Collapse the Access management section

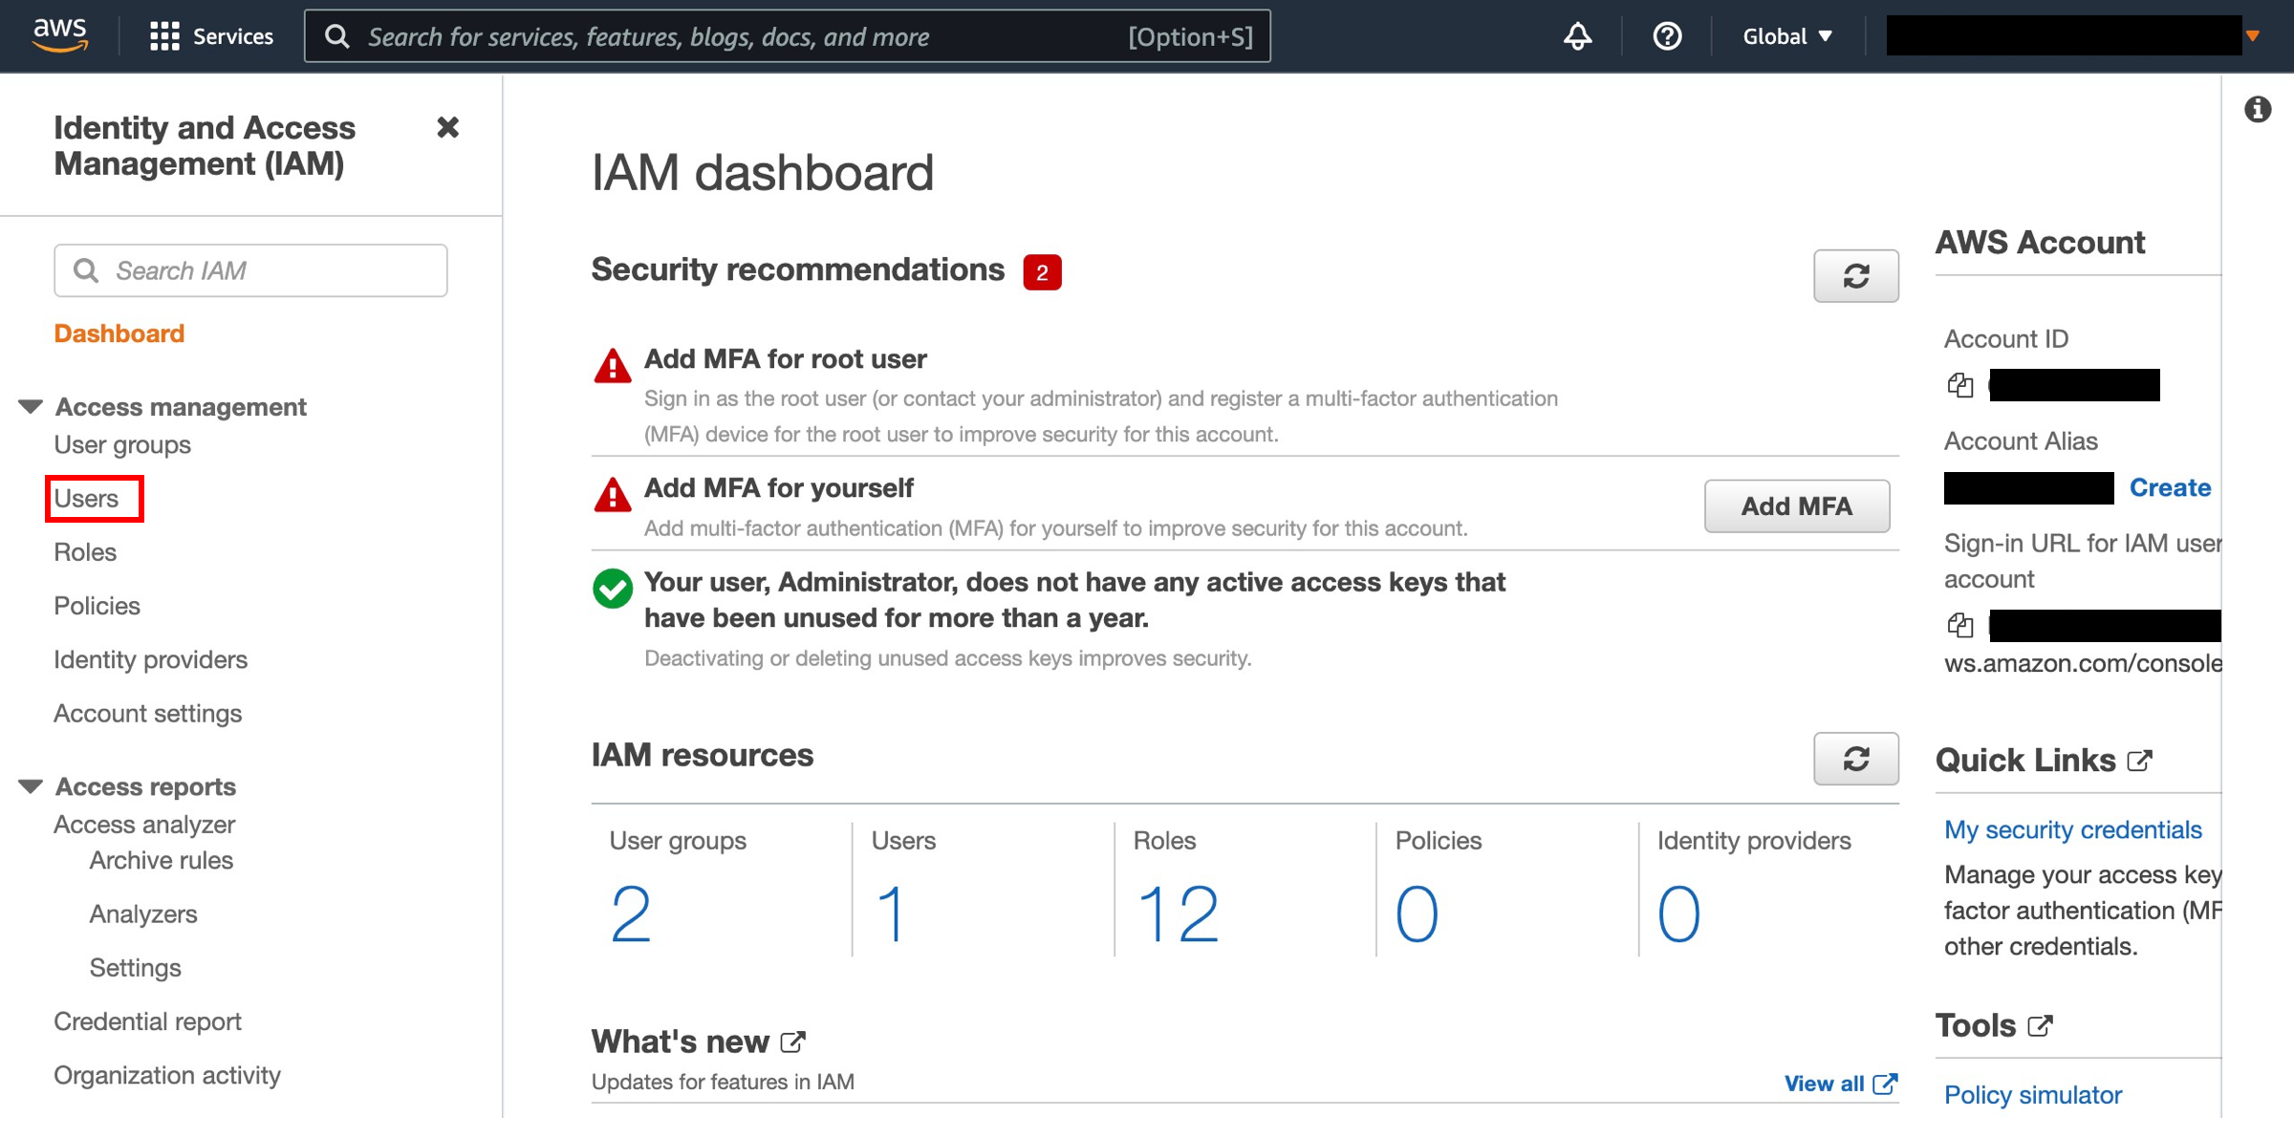tap(31, 407)
